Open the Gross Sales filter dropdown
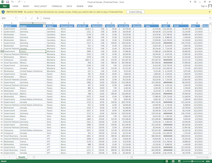Viewport: 212px width, 163px height. (130, 26)
